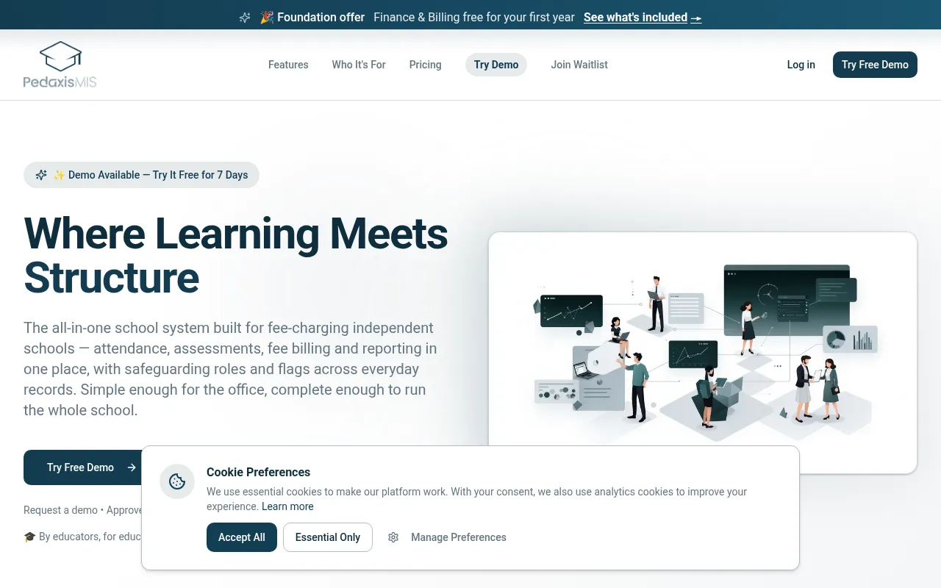Viewport: 941px width, 588px height.
Task: Click the PedaxisMIS graduation cap logo
Action: (60, 65)
